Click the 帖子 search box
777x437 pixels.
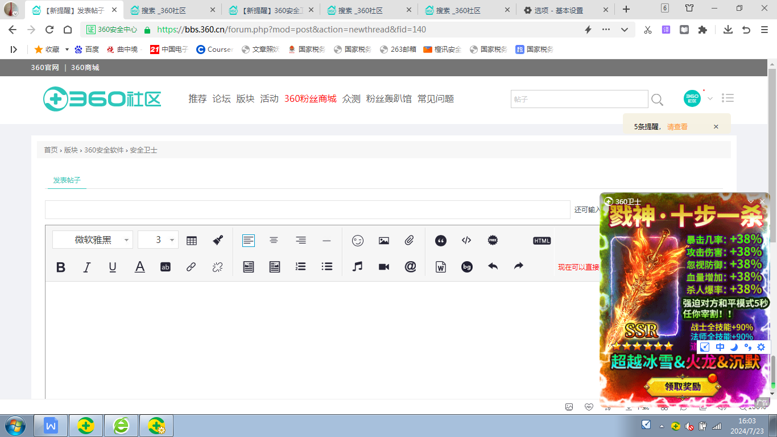[579, 99]
